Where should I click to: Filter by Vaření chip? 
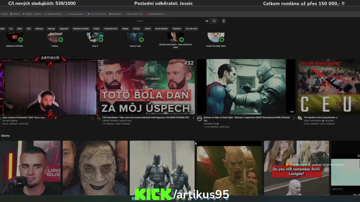[x=148, y=29]
